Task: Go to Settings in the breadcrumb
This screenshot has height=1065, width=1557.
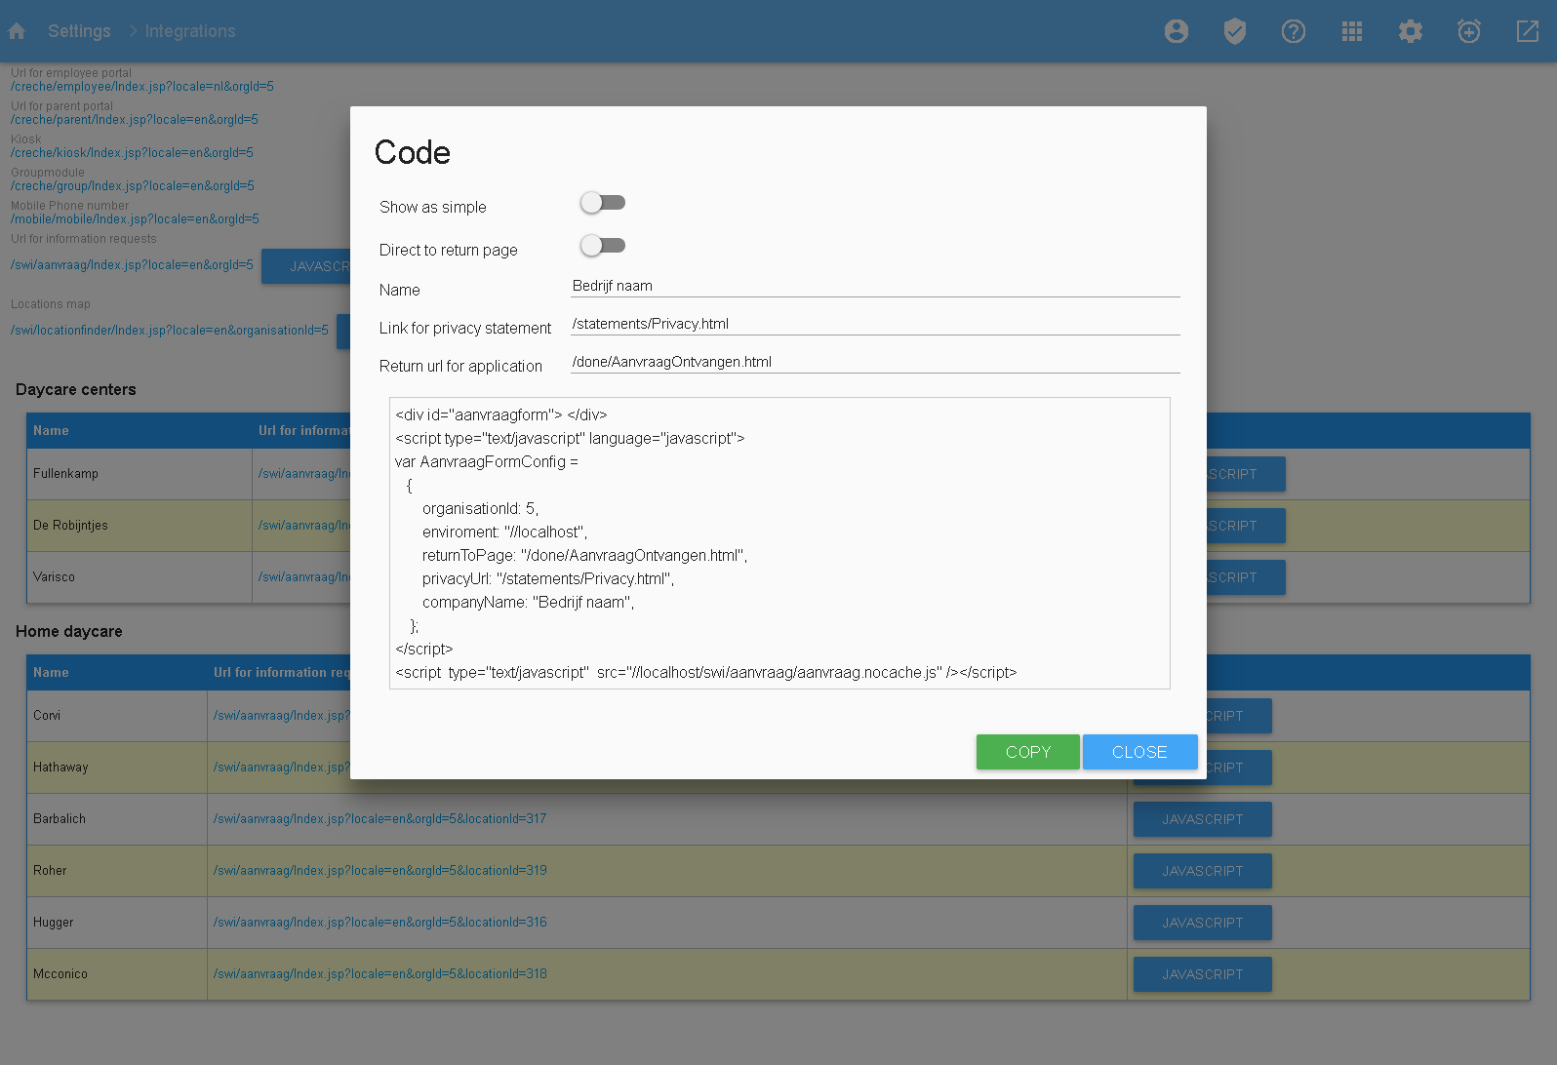Action: click(79, 31)
